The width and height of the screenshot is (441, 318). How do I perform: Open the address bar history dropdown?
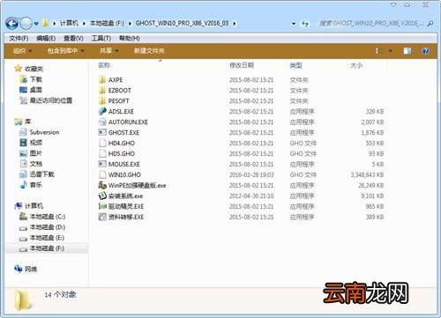294,24
